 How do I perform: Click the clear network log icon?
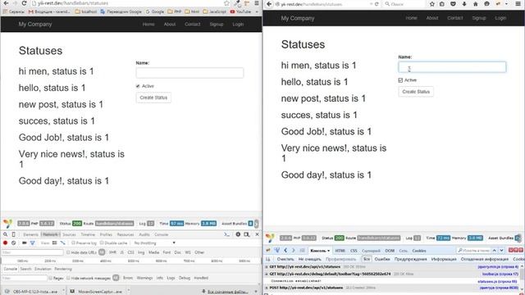point(14,243)
